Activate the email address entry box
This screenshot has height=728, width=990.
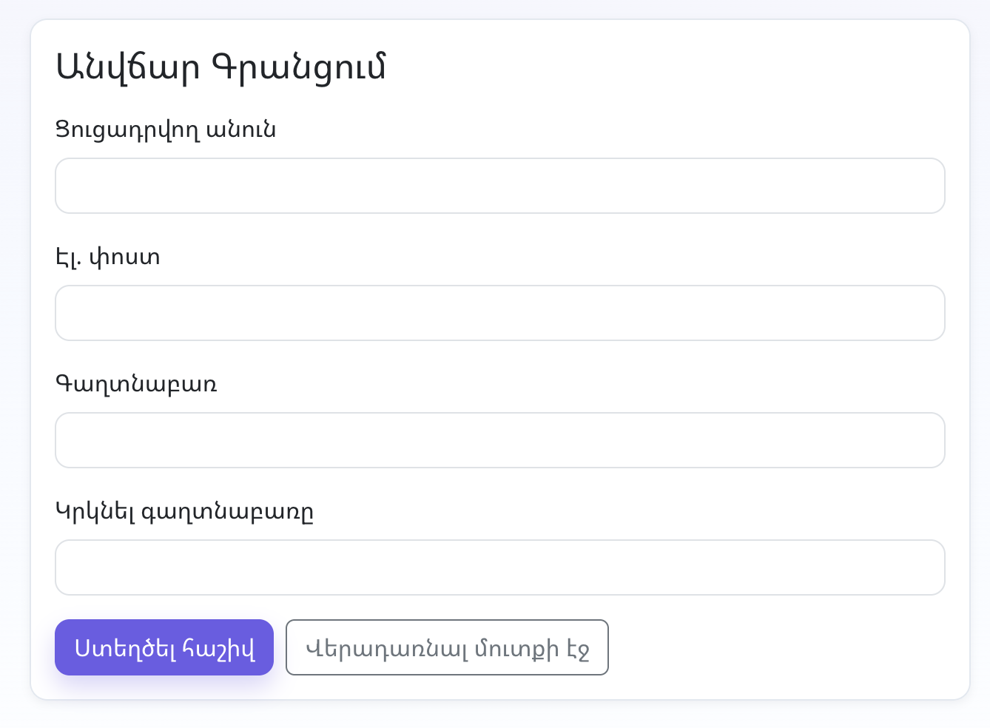click(x=500, y=313)
